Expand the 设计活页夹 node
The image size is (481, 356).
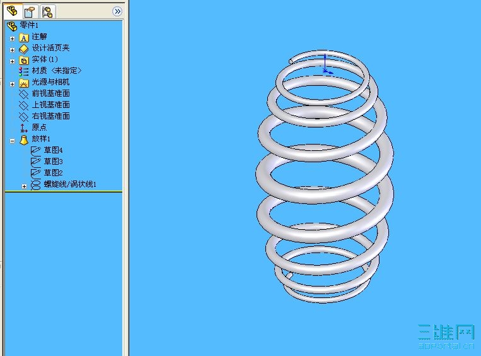click(x=12, y=50)
